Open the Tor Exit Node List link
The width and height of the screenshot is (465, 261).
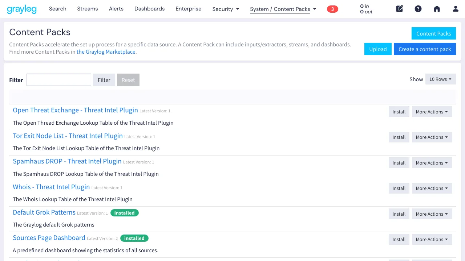68,136
